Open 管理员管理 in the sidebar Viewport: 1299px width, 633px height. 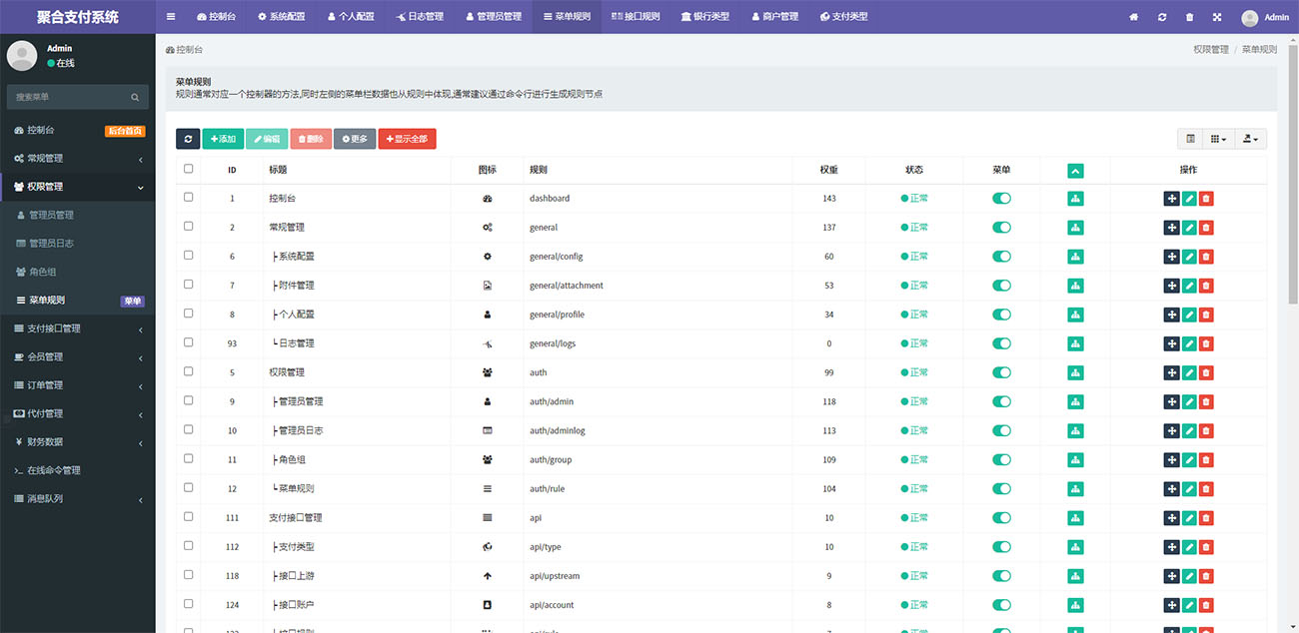[x=78, y=215]
